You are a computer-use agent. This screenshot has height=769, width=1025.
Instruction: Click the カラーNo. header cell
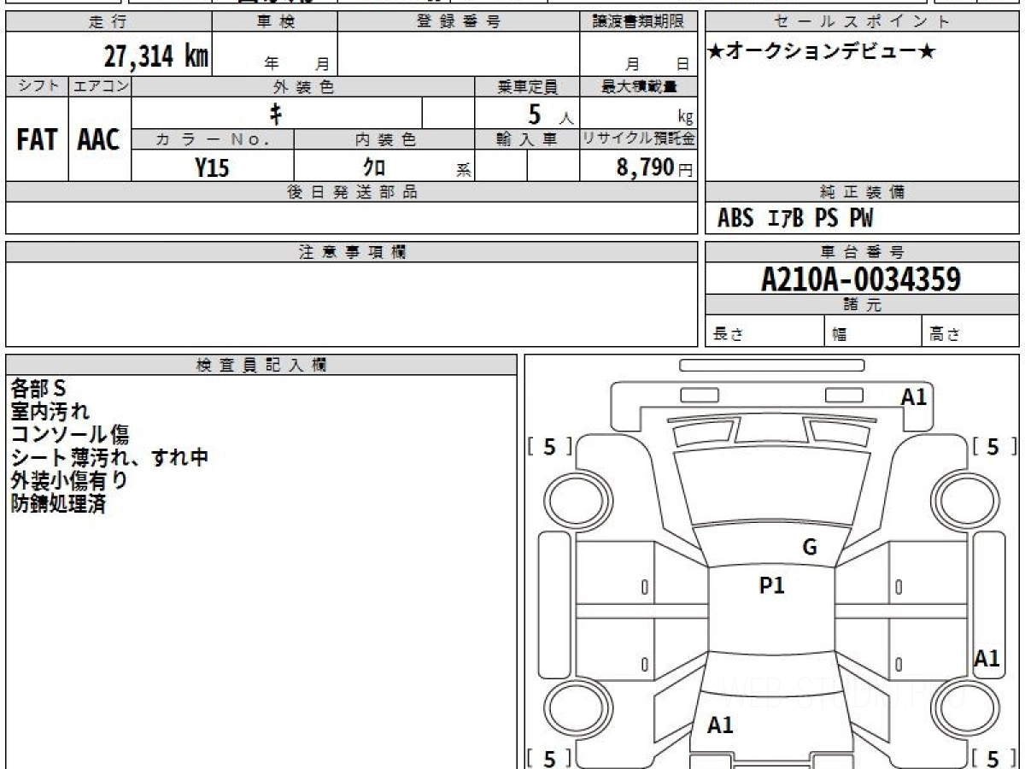(x=213, y=140)
